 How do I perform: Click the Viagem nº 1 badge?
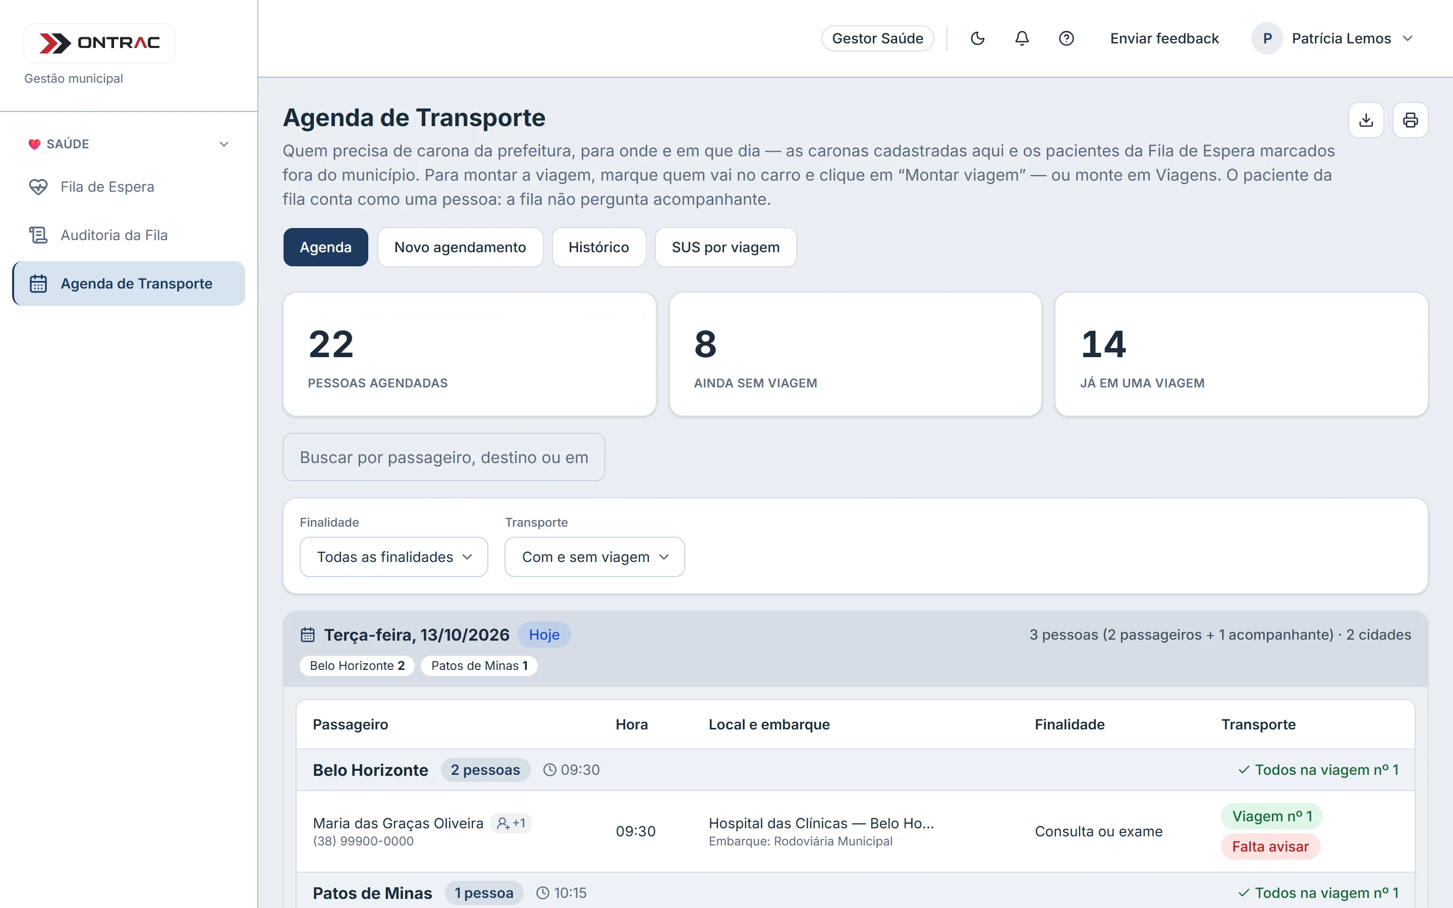[x=1272, y=816]
